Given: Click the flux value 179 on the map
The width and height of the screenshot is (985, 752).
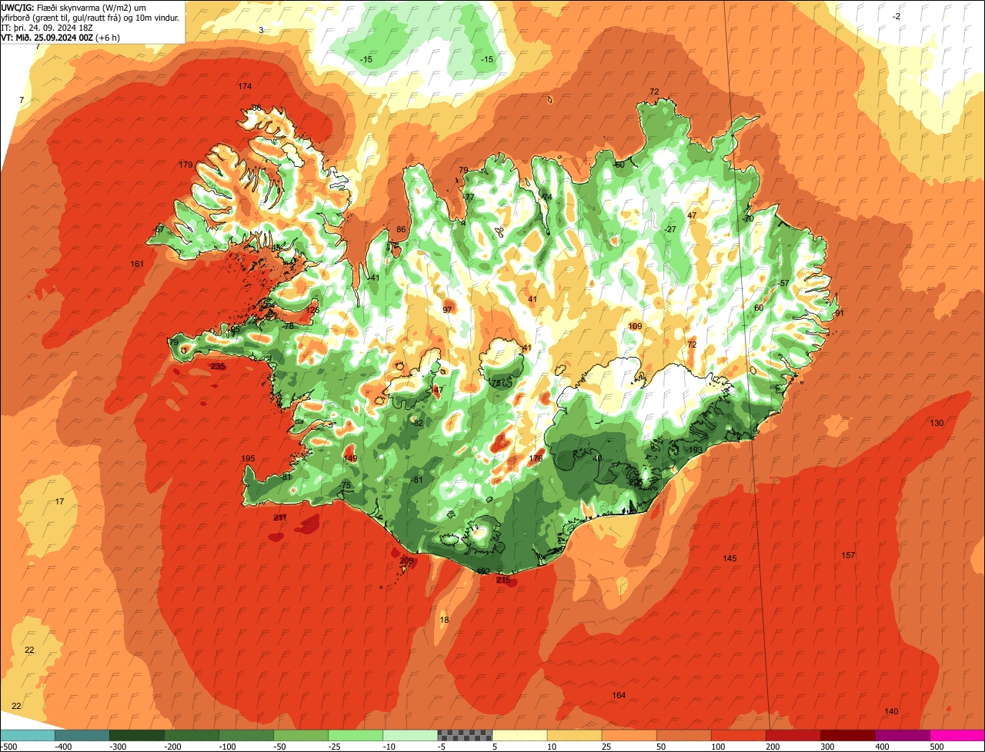Looking at the screenshot, I should (x=185, y=165).
